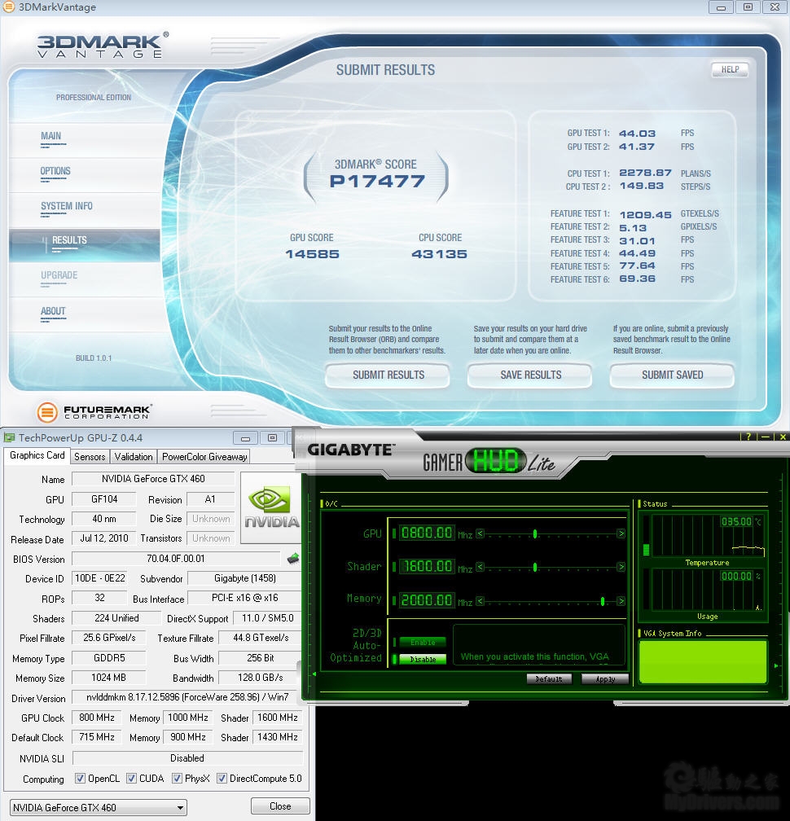The height and width of the screenshot is (821, 790).
Task: Click the Gamer HUD help question mark icon
Action: click(x=748, y=437)
